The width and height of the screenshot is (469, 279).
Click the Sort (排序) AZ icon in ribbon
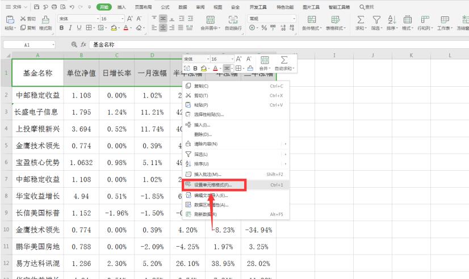pyautogui.click(x=392, y=20)
